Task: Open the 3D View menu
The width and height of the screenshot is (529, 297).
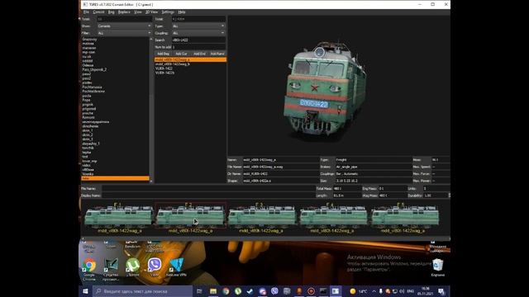Action: point(151,12)
